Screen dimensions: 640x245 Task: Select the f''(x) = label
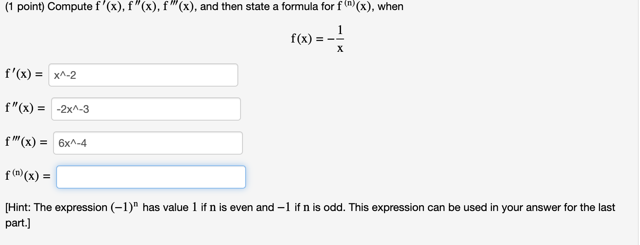coord(24,109)
